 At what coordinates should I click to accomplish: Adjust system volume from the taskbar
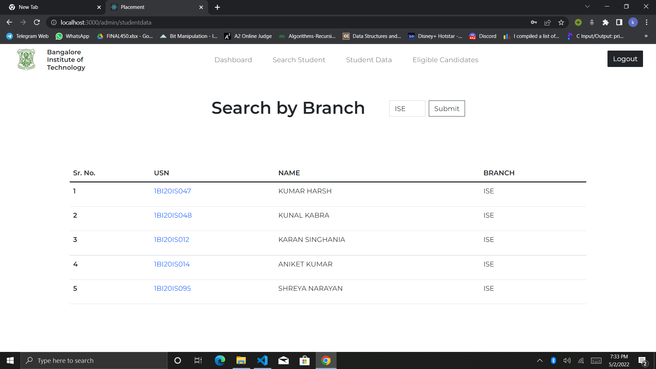pyautogui.click(x=567, y=360)
